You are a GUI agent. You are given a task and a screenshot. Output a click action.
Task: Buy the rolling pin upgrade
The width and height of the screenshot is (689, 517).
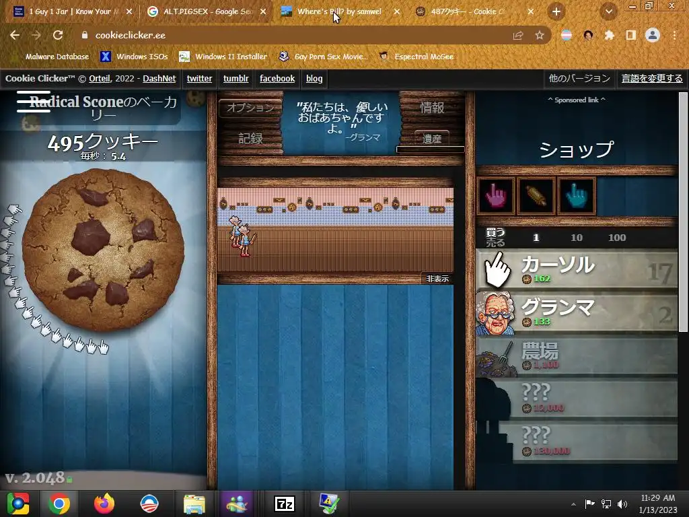(x=536, y=196)
